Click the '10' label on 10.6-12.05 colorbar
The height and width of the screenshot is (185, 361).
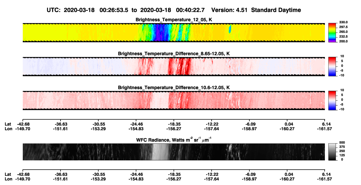point(342,90)
